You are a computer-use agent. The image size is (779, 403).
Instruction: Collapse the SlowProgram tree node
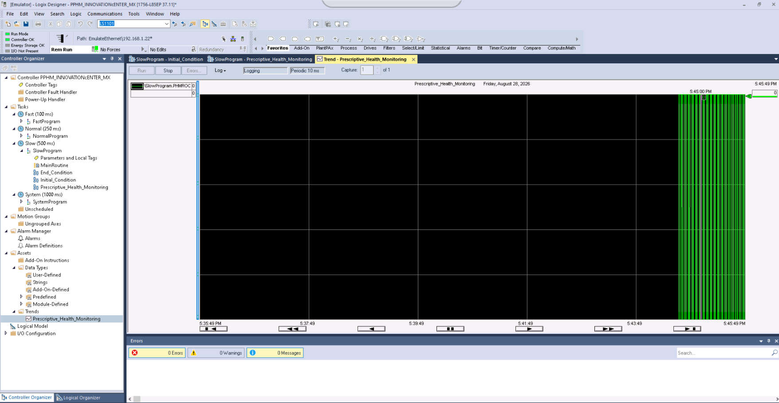pyautogui.click(x=21, y=151)
